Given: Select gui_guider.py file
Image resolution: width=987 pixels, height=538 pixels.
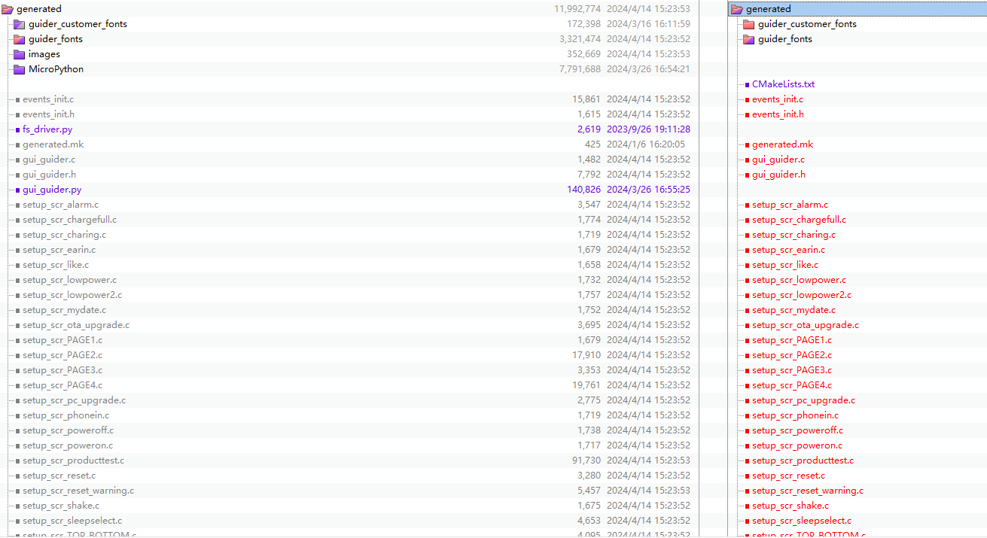Looking at the screenshot, I should click(52, 190).
